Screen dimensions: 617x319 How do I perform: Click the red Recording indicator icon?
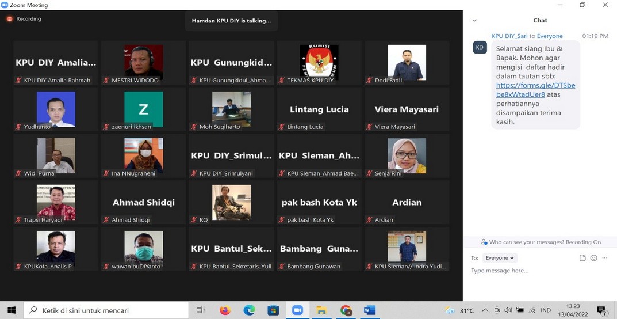coord(9,18)
